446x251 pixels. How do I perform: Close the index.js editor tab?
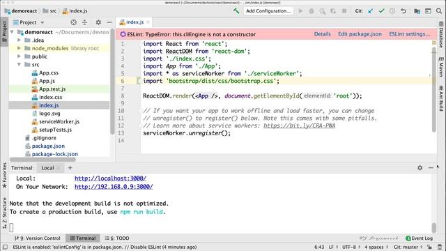[x=148, y=22]
